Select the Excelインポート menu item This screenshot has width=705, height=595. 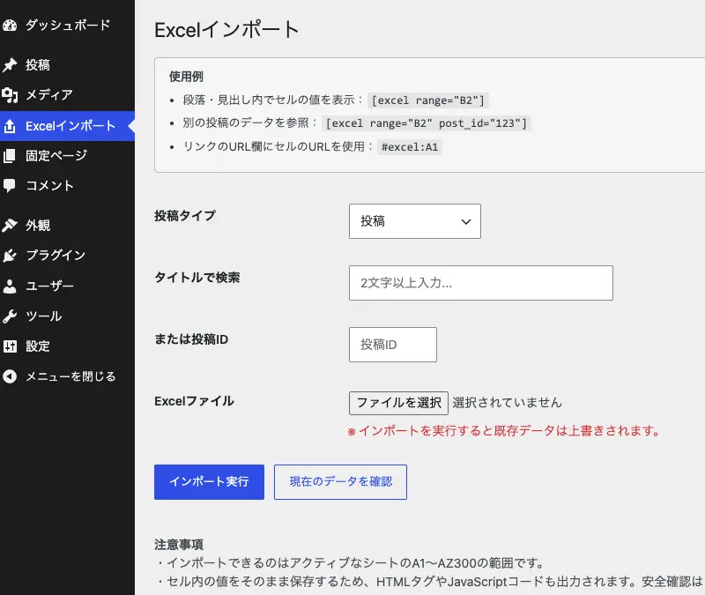(68, 126)
